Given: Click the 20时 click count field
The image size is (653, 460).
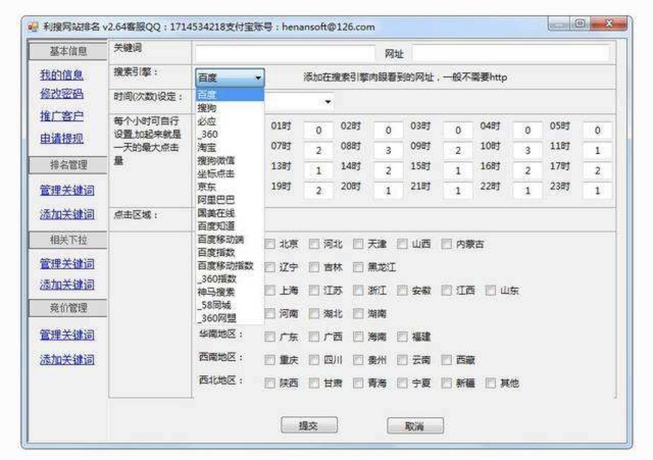Looking at the screenshot, I should (x=388, y=191).
